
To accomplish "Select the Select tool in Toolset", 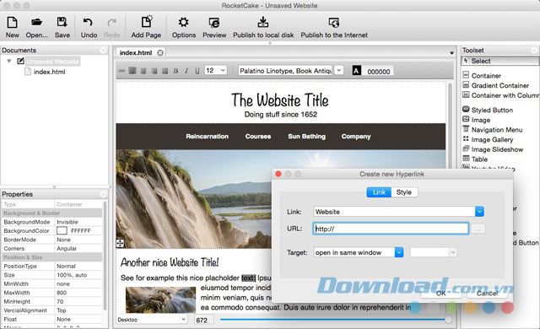I will tap(500, 61).
